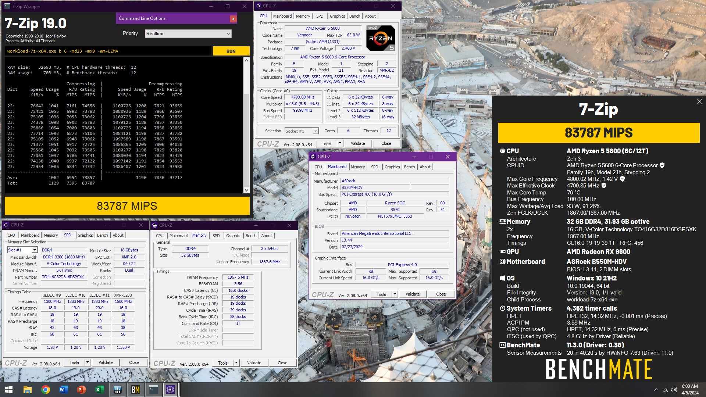Click the AMD Ryzen 5 5600 name field

click(323, 28)
